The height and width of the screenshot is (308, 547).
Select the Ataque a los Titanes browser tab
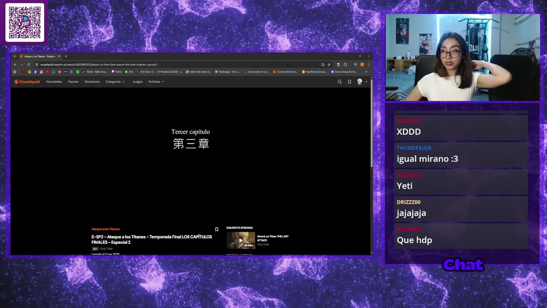tap(40, 56)
